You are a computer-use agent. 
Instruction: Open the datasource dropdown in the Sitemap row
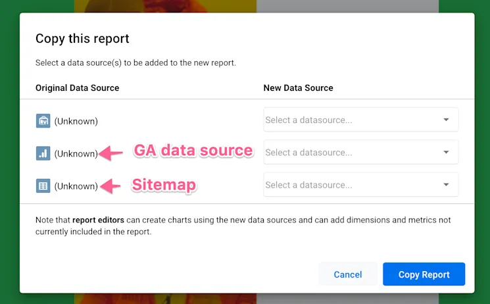[361, 185]
